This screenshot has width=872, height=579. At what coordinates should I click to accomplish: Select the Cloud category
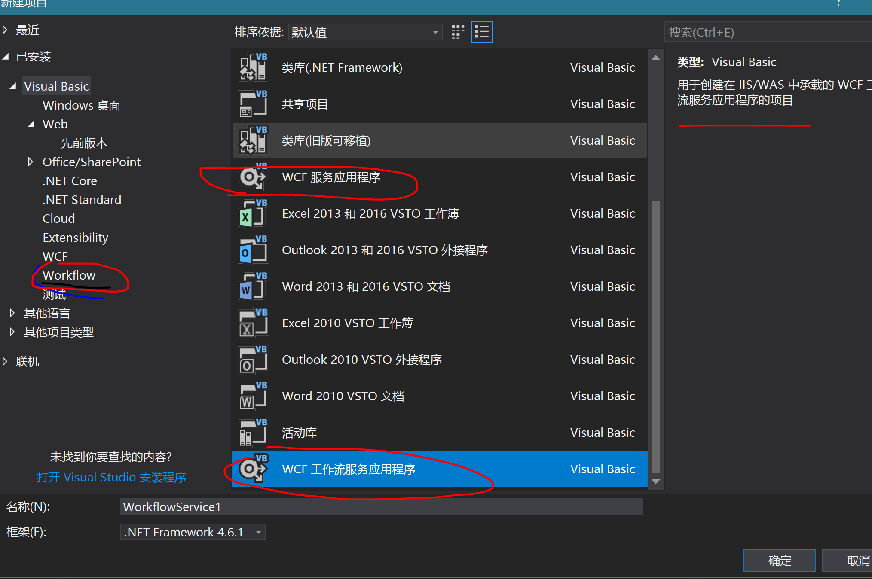pos(59,219)
